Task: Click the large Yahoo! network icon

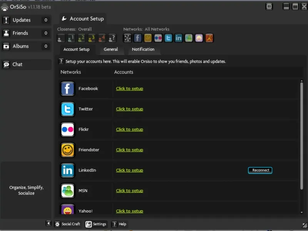Action: pos(68,209)
